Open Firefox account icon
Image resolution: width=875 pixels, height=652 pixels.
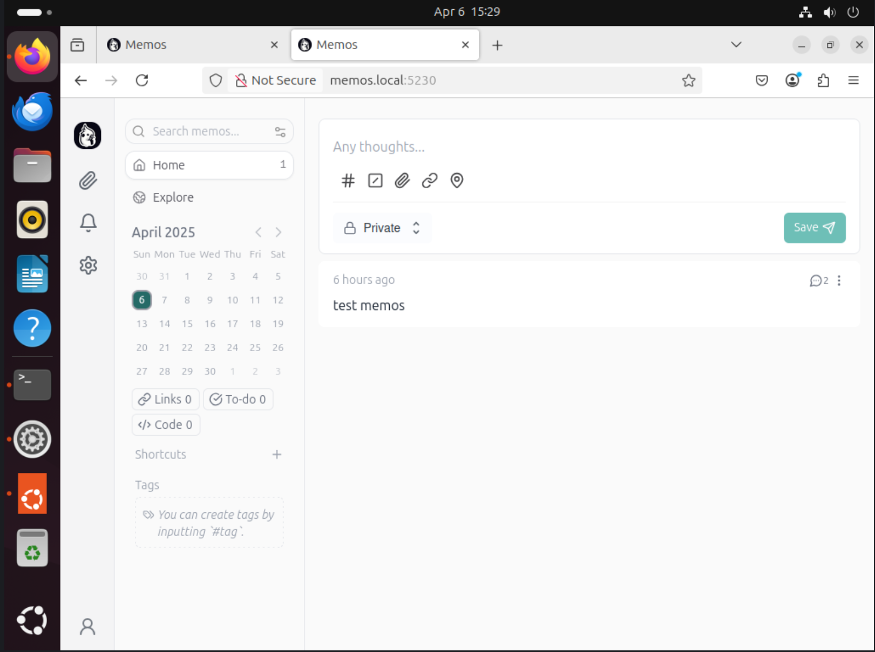pyautogui.click(x=792, y=80)
